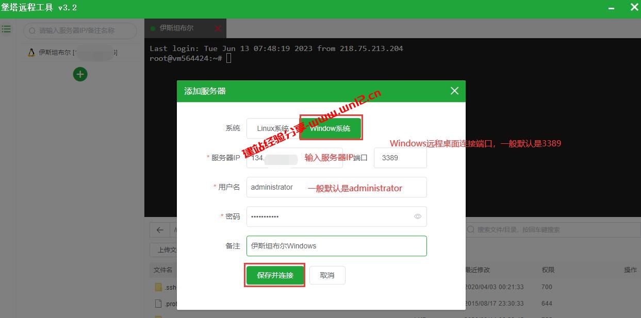
Task: Click 取消 to cancel adding server
Action: (x=328, y=275)
